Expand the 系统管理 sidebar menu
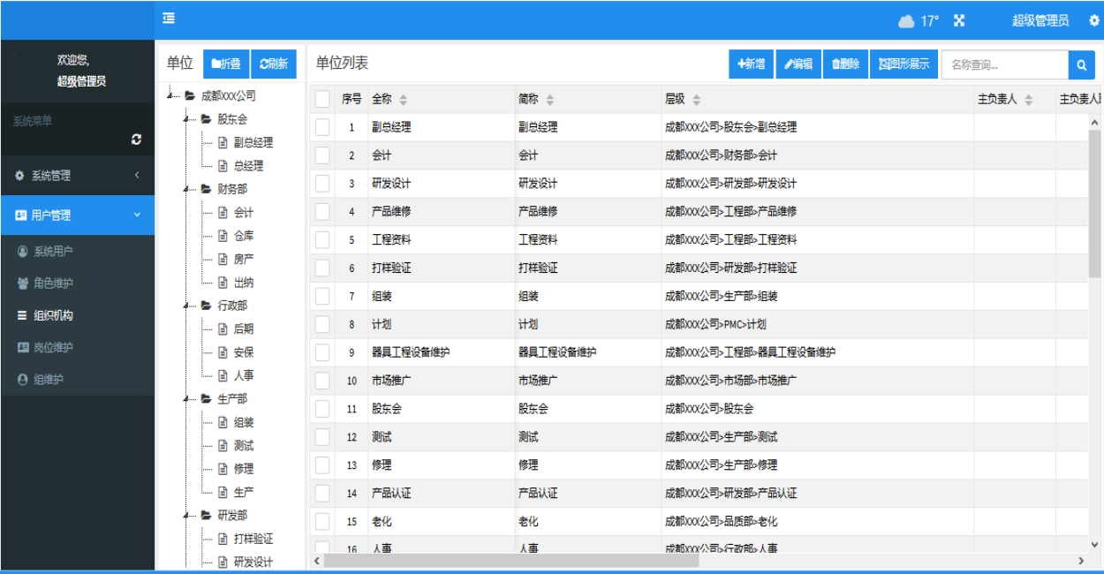The height and width of the screenshot is (574, 1104). point(77,176)
